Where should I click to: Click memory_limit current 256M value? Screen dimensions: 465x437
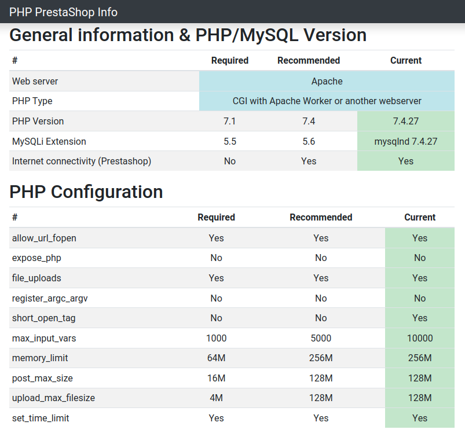(x=420, y=358)
